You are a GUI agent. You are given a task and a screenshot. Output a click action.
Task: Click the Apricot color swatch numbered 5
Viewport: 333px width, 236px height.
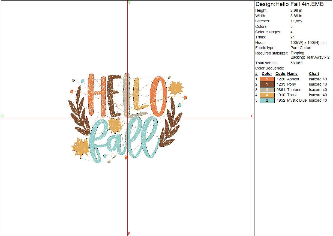pos(267,79)
